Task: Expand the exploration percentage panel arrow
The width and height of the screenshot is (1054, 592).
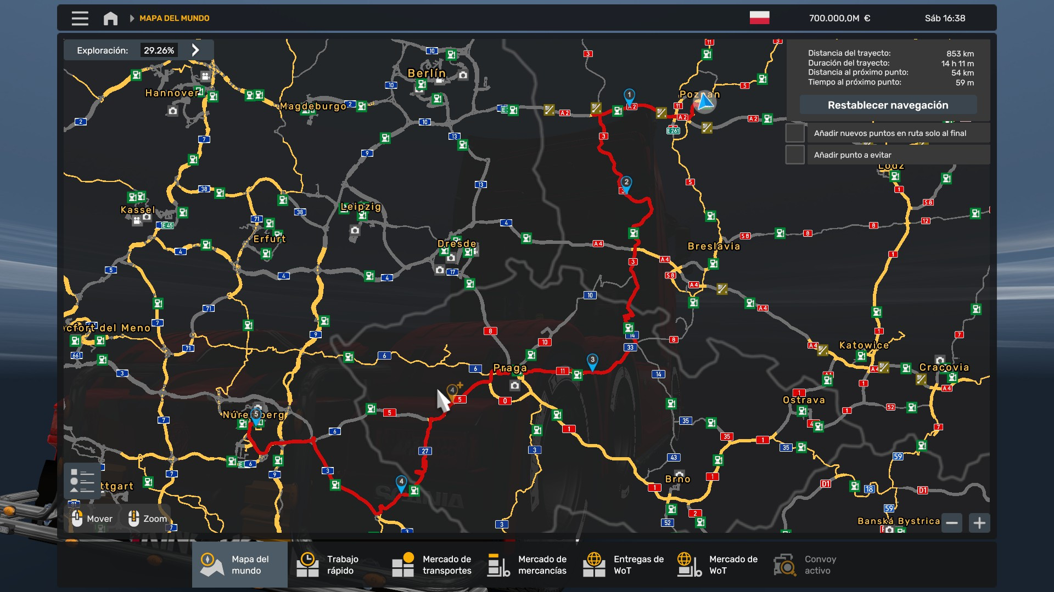Action: coord(195,50)
